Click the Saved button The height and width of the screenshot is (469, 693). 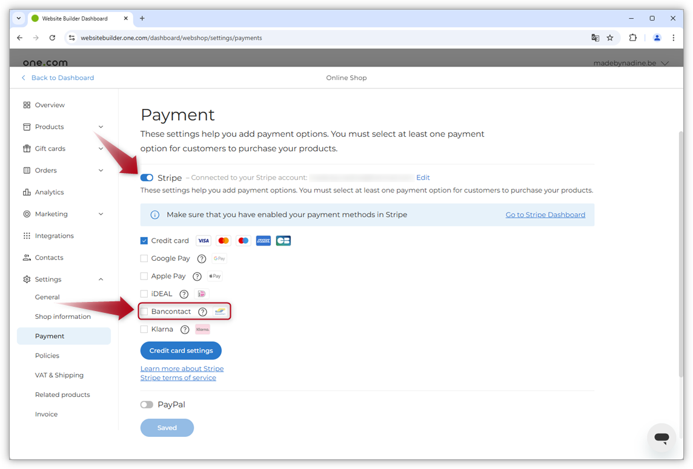[x=167, y=428]
